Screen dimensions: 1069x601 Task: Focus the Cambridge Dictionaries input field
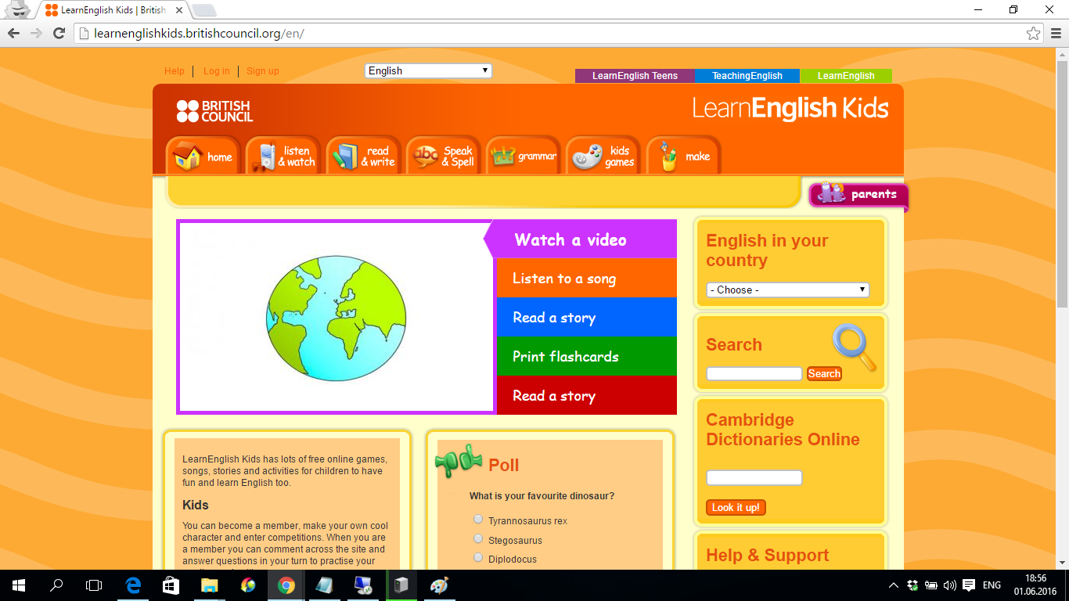754,477
